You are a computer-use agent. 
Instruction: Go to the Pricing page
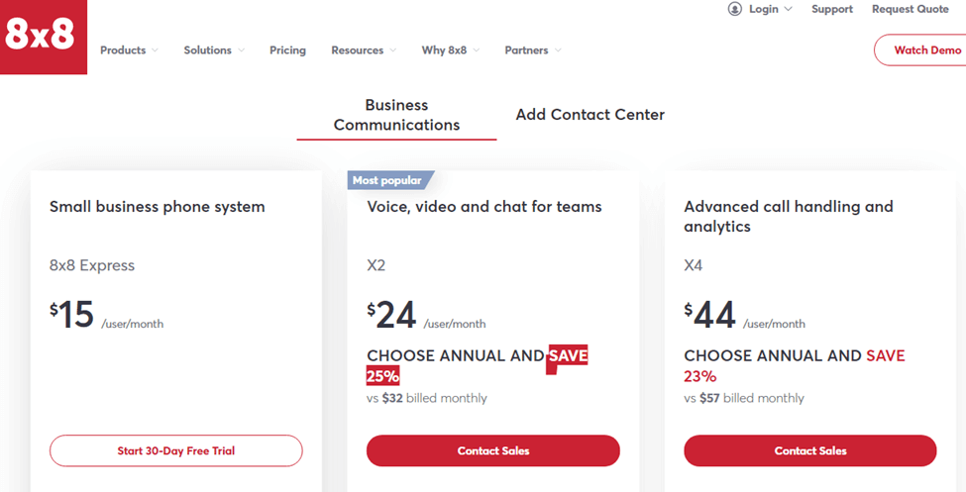pos(287,50)
